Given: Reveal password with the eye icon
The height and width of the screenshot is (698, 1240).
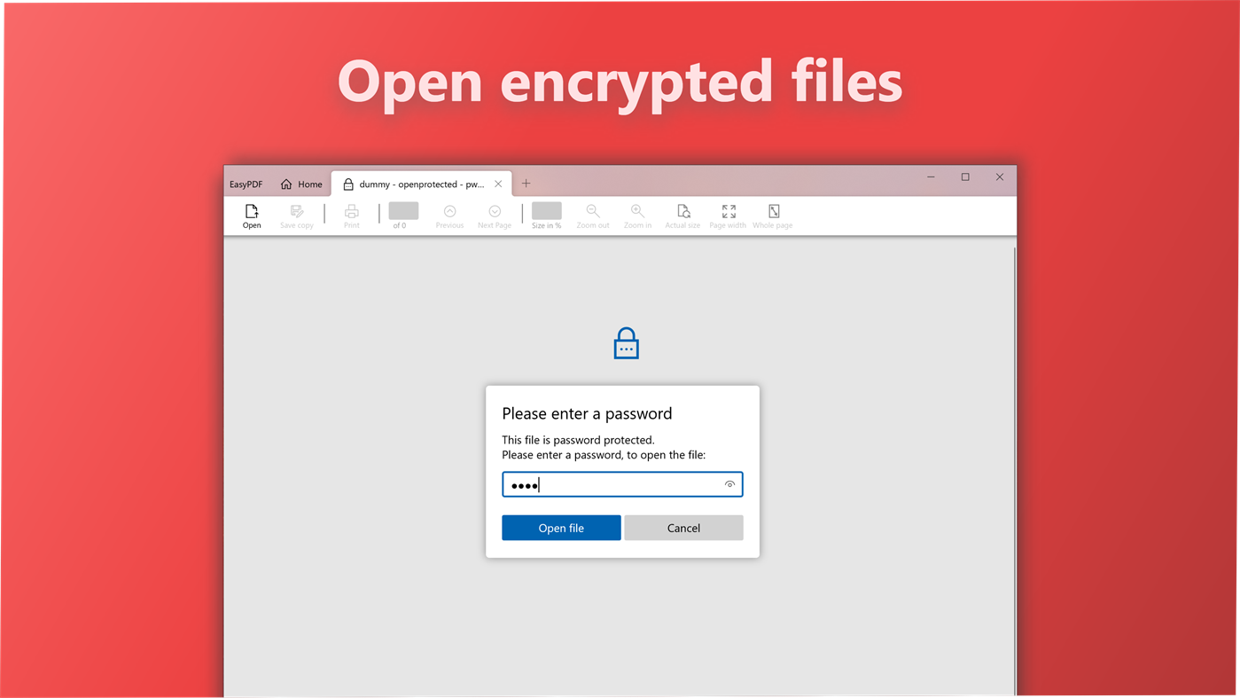Looking at the screenshot, I should (x=729, y=484).
